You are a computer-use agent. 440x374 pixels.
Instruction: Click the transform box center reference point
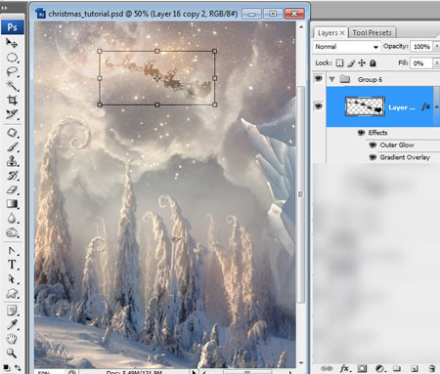[x=157, y=78]
